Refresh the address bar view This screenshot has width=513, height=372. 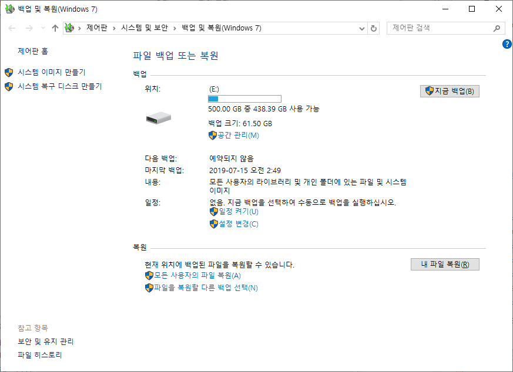tap(374, 28)
